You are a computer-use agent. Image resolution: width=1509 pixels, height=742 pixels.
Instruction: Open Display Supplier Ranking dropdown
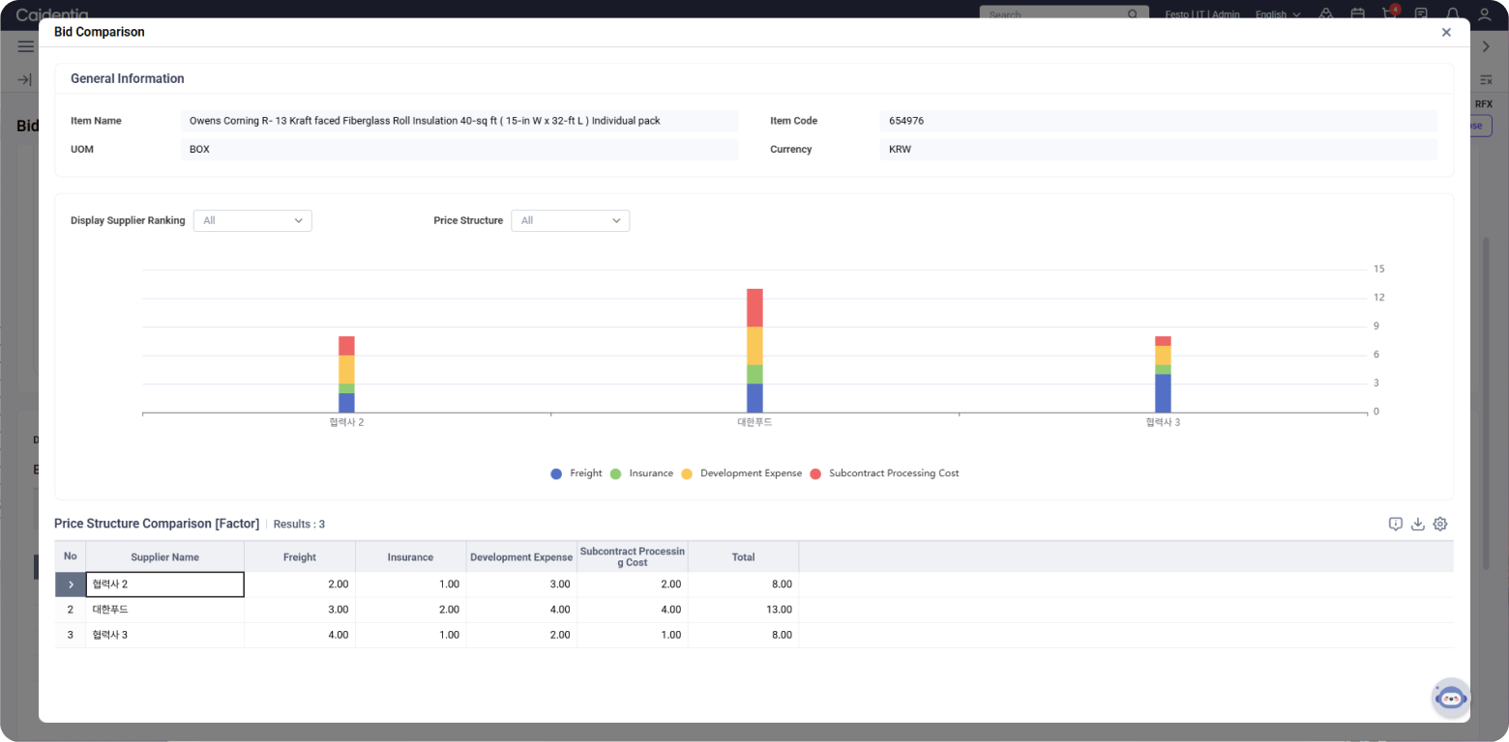252,220
